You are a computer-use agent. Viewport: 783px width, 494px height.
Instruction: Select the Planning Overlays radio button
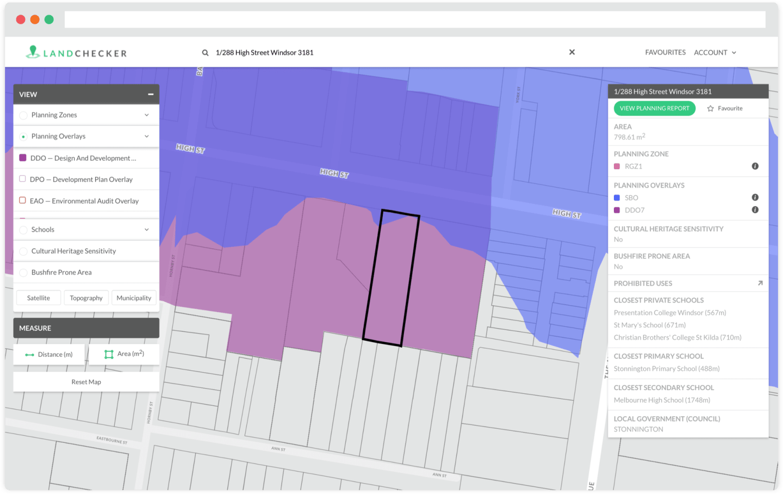[x=23, y=136]
